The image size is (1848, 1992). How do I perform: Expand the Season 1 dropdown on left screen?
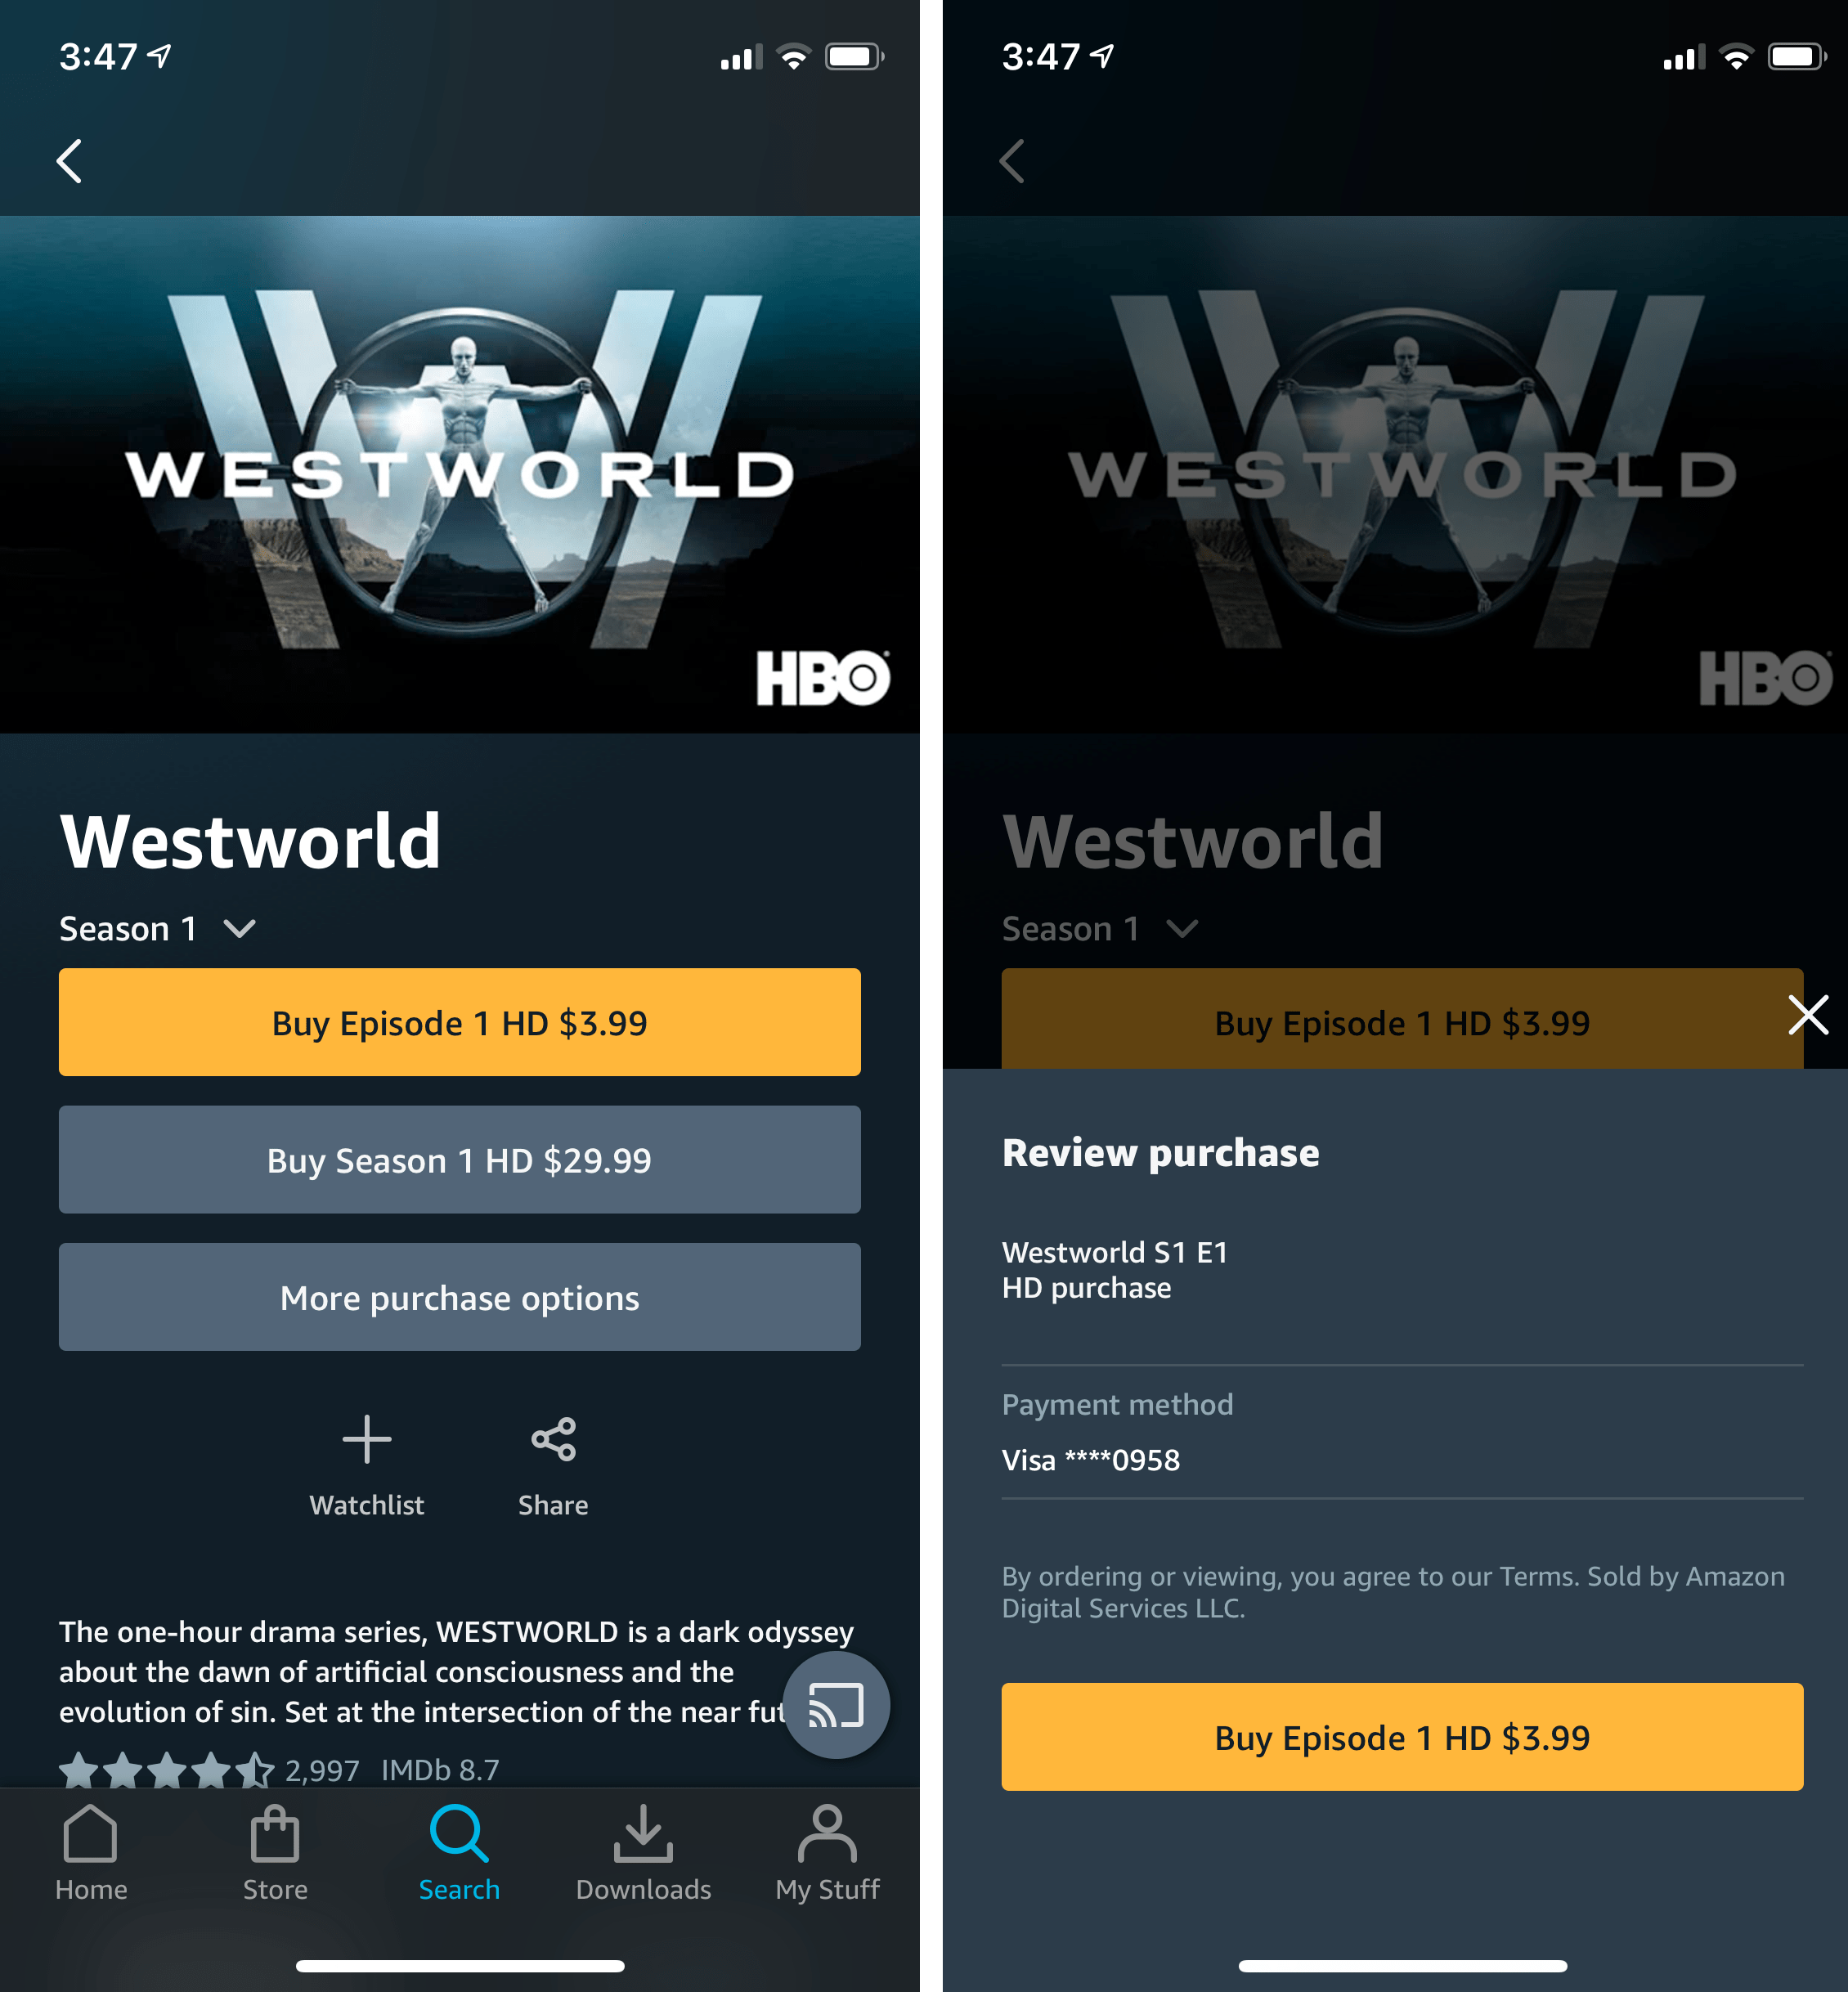158,929
